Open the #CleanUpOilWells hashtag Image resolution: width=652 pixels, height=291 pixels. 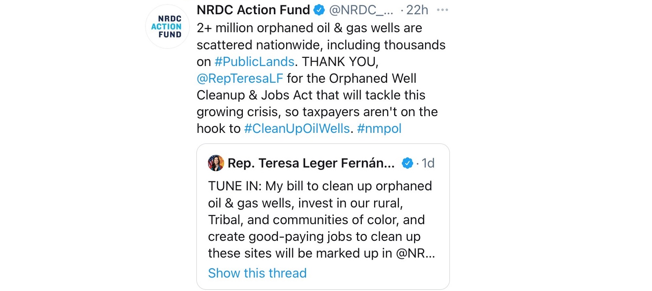[297, 128]
